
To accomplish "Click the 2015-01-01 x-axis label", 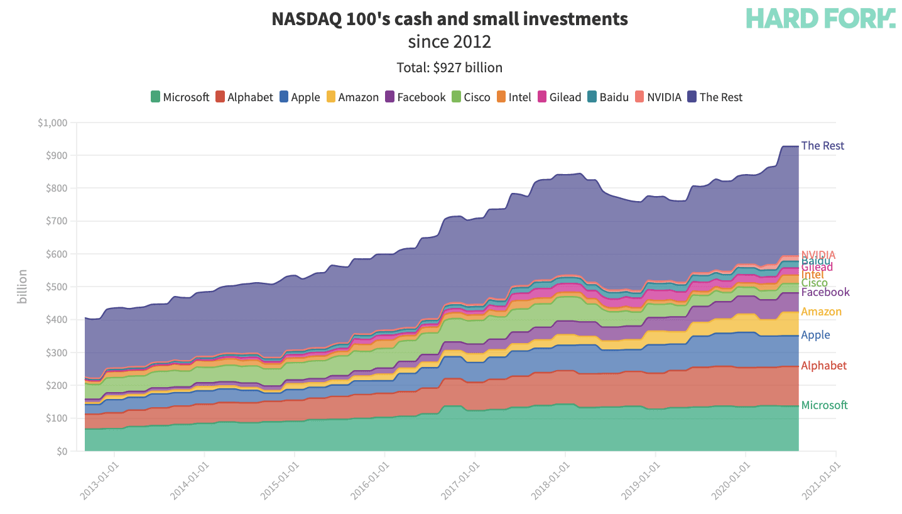I will point(278,481).
